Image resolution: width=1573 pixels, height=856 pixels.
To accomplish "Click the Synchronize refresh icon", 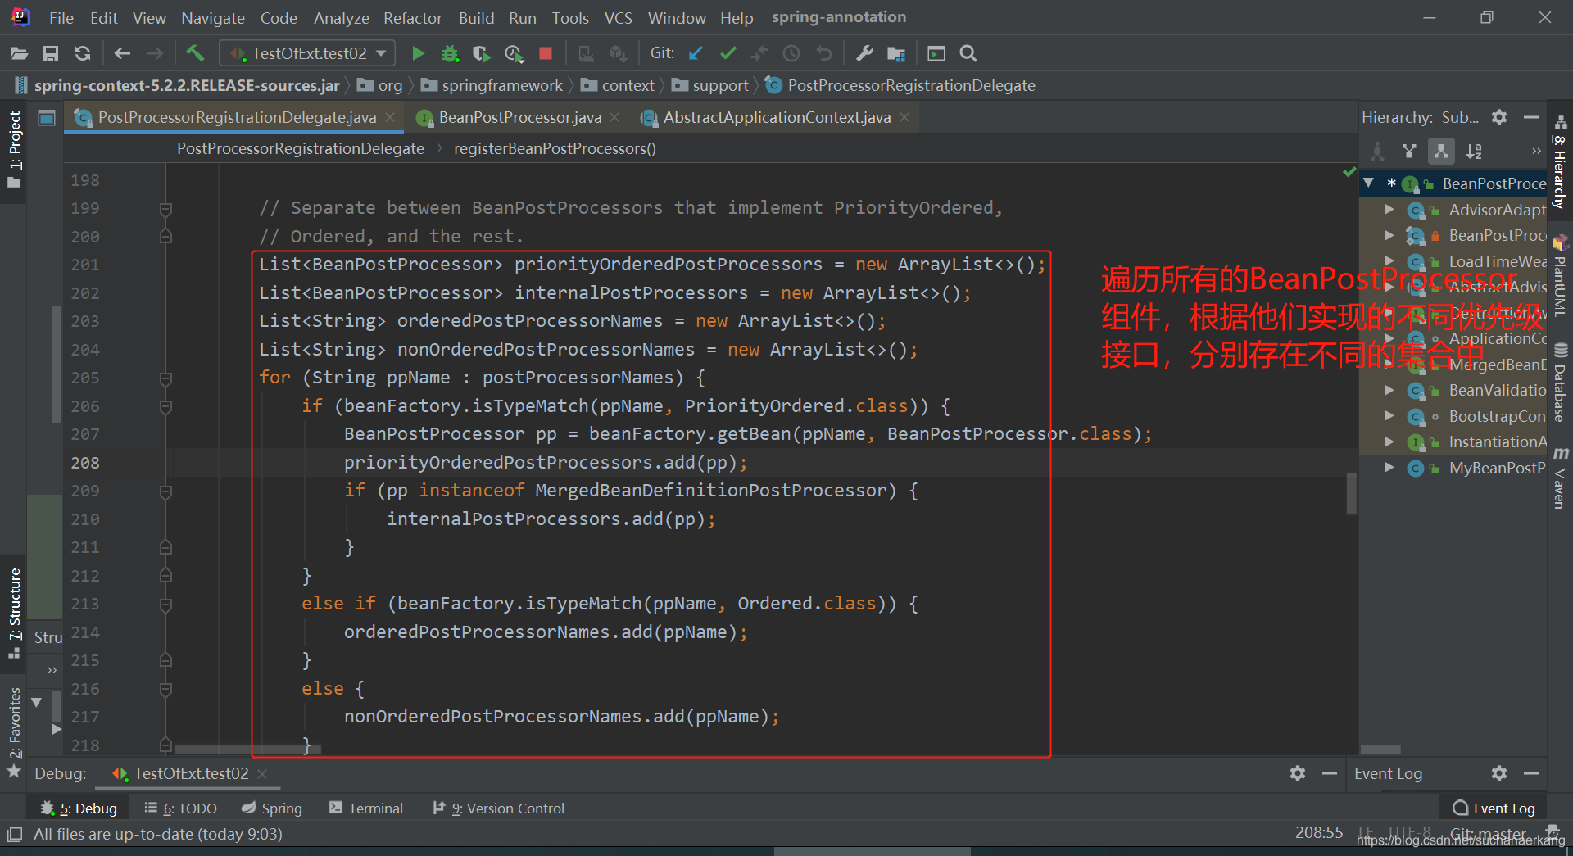I will 83,53.
